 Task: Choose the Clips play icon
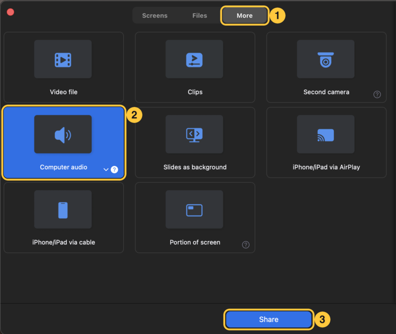click(x=194, y=60)
